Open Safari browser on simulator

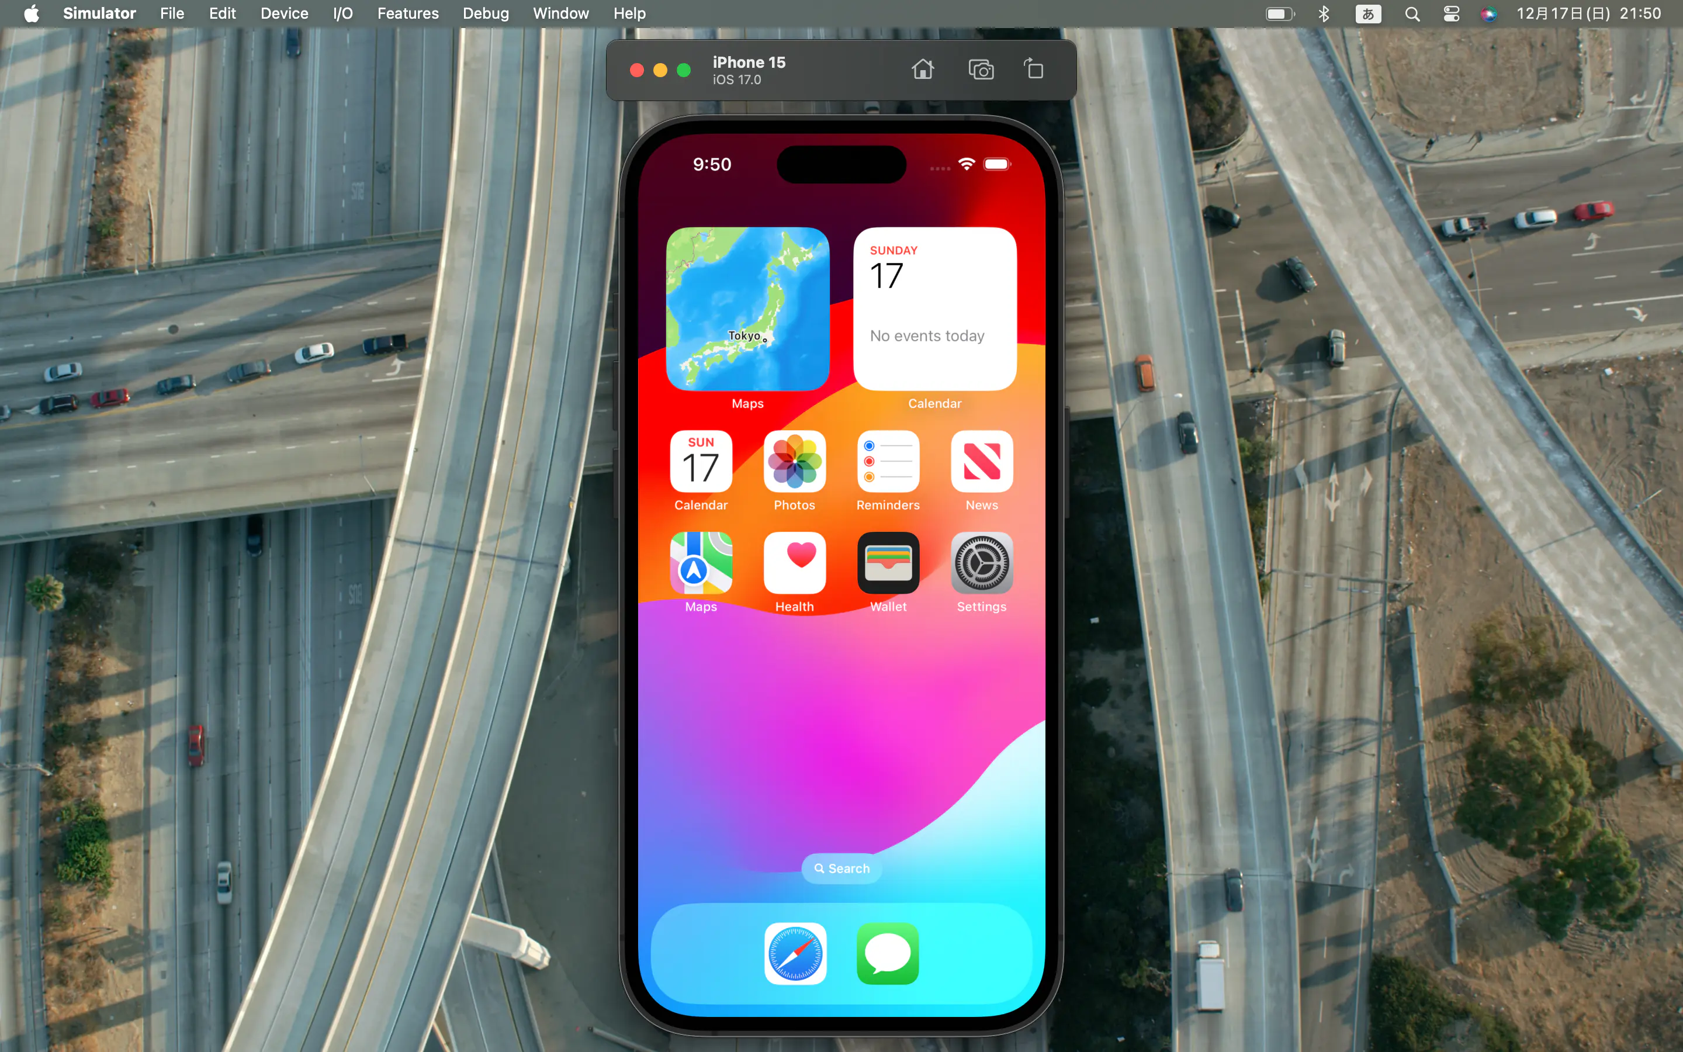pos(795,954)
